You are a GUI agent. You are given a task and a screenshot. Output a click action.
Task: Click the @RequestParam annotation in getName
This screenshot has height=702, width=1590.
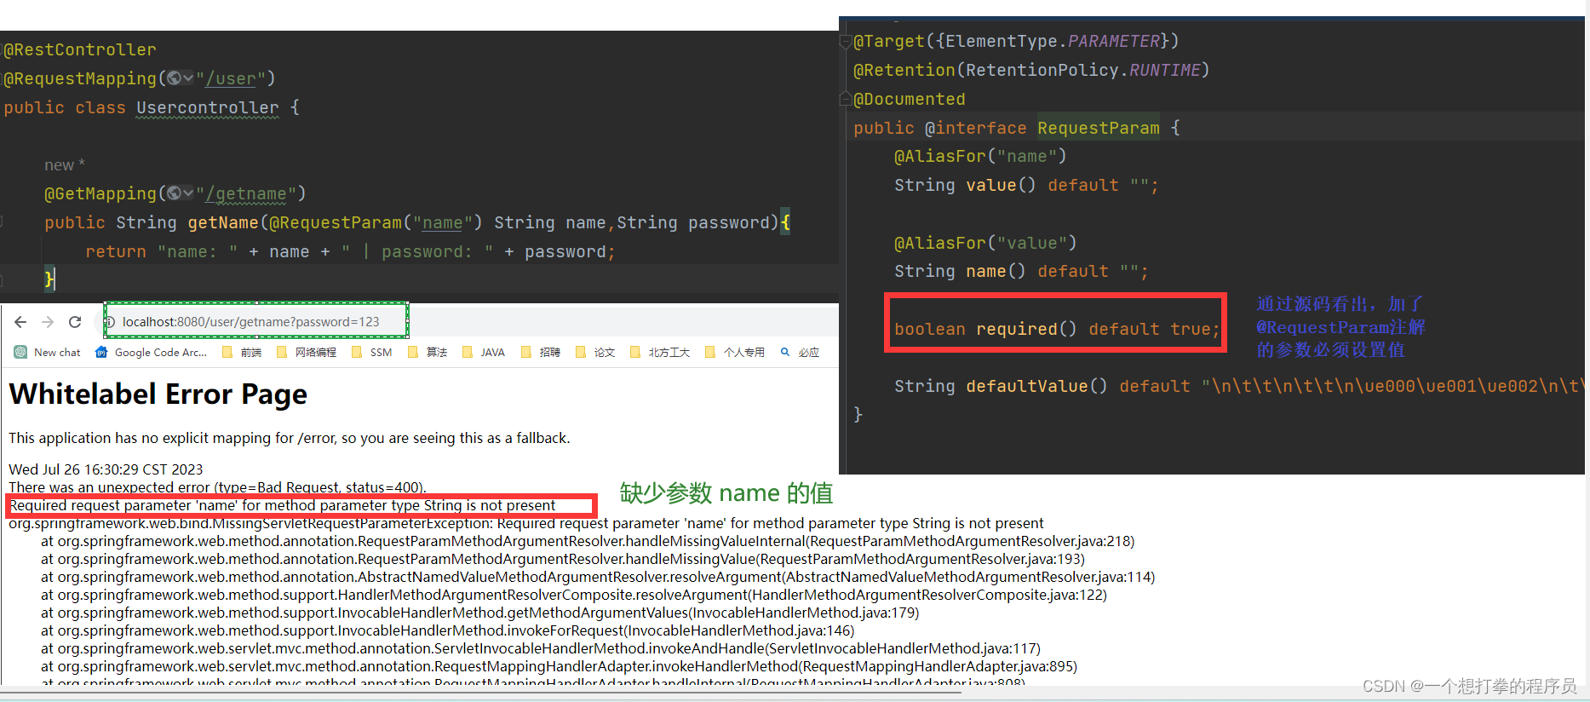[x=336, y=222]
